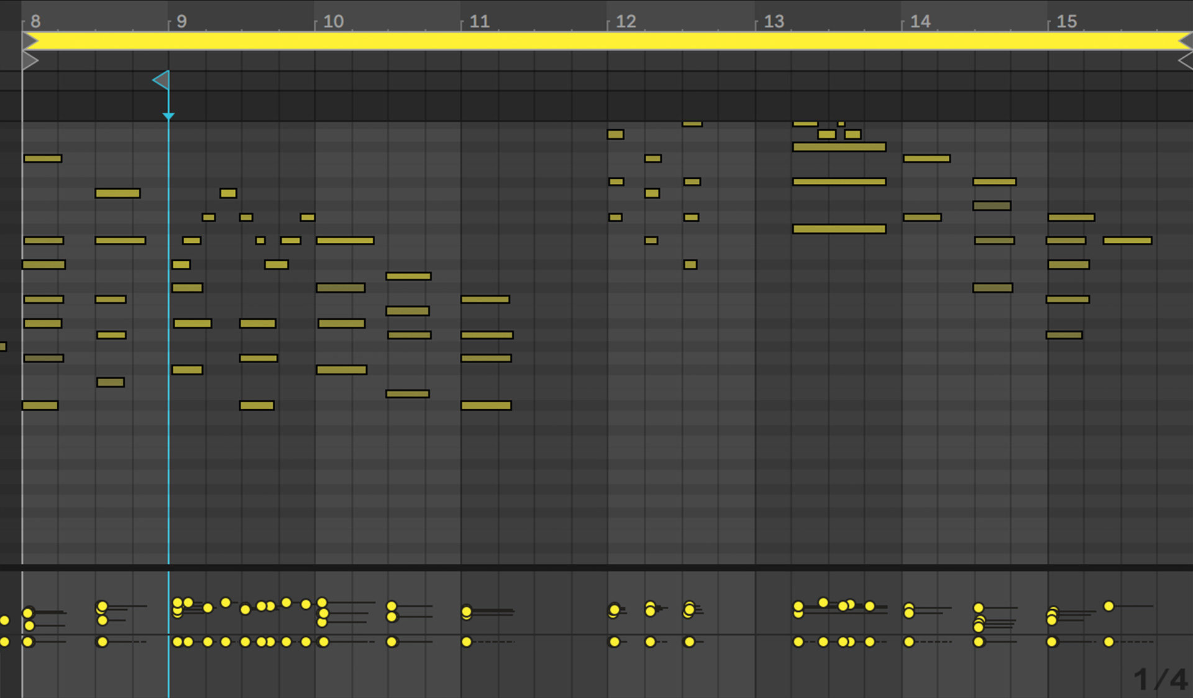Select the lowest note just before bar 11
Screen dimensions: 1193x698
(x=409, y=392)
